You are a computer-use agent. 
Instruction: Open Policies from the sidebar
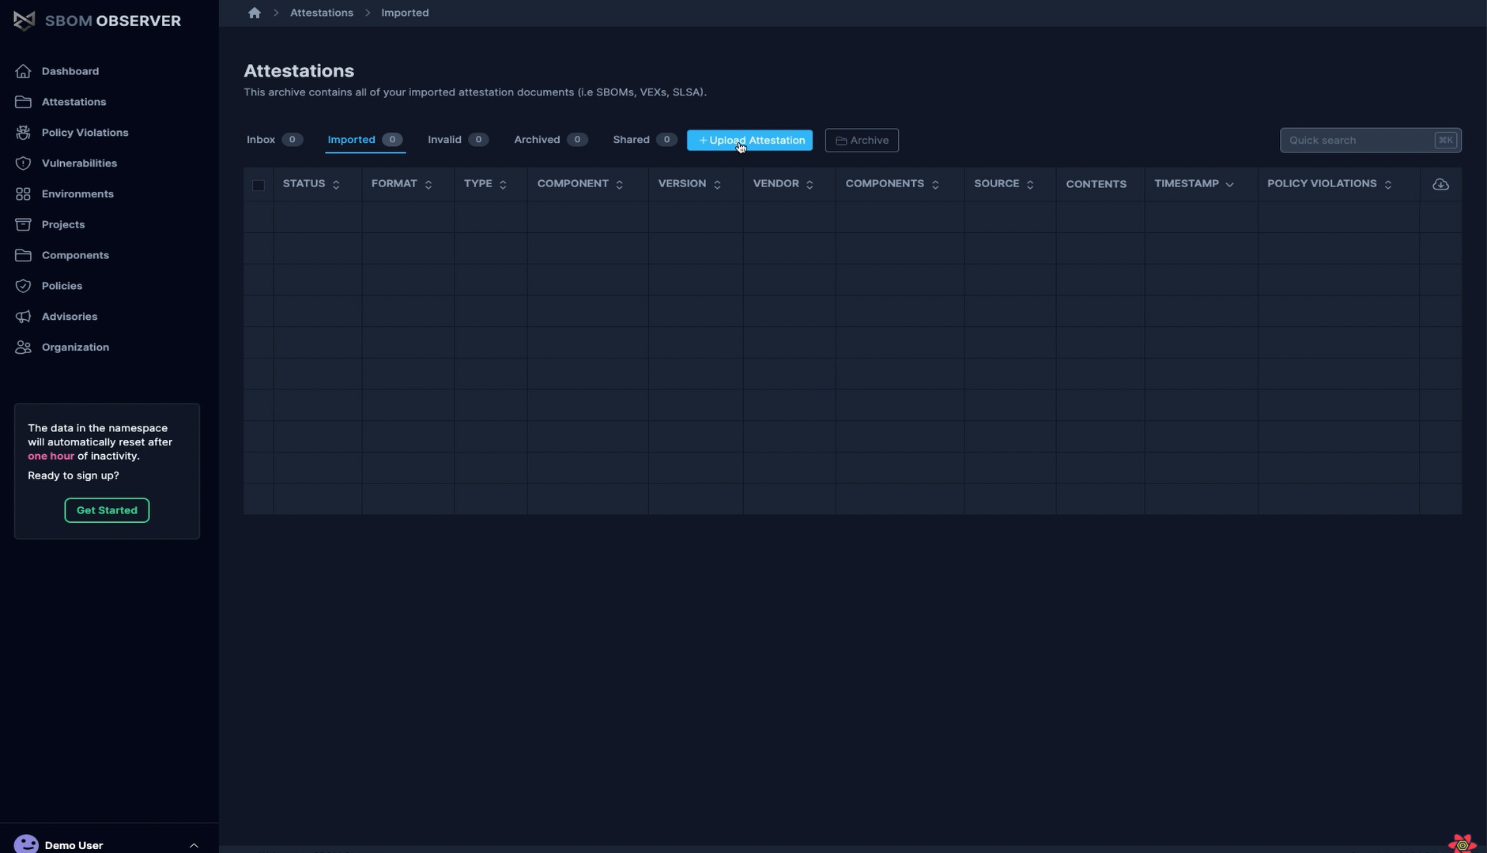click(62, 286)
